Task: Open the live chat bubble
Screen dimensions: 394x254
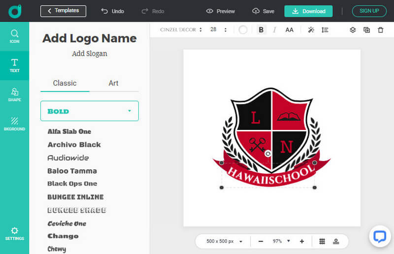Action: 379,237
